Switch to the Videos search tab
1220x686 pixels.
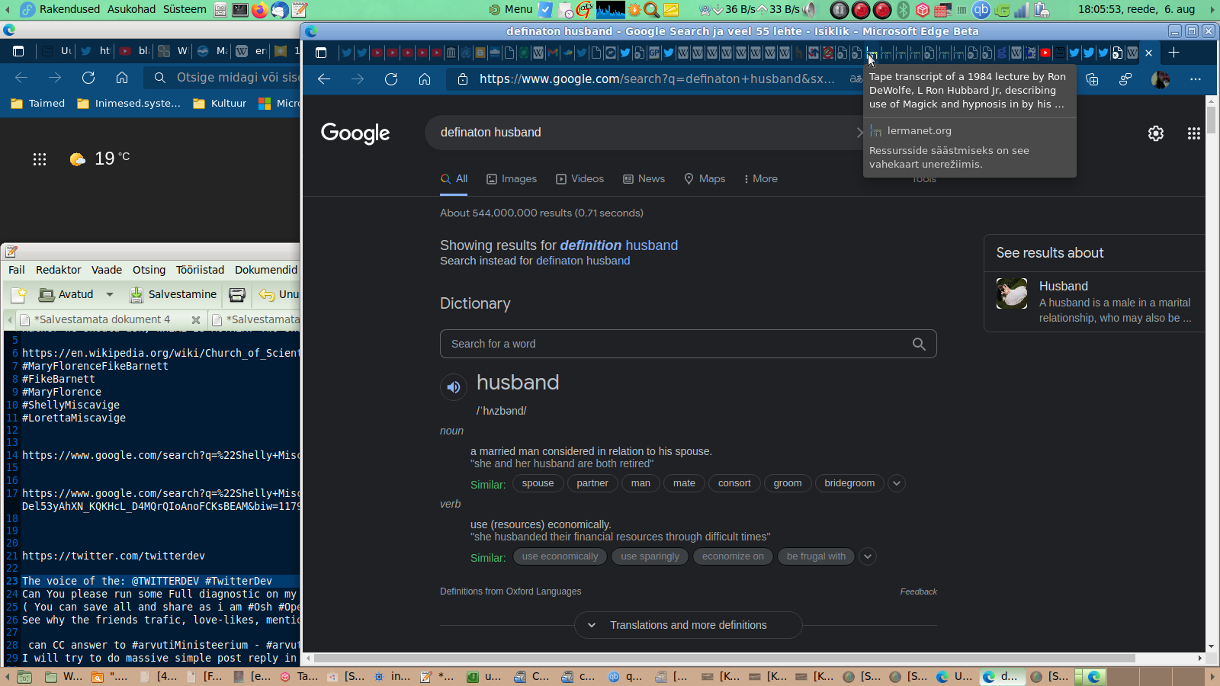tap(579, 179)
